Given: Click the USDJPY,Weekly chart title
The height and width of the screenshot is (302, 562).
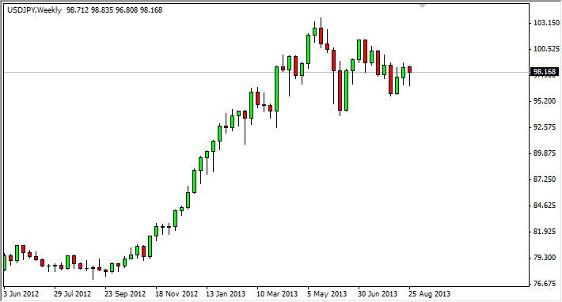Looking at the screenshot, I should click(x=35, y=10).
